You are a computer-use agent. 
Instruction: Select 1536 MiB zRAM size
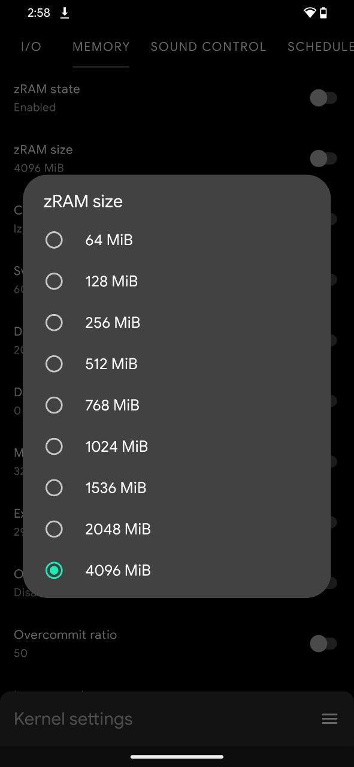coord(177,488)
